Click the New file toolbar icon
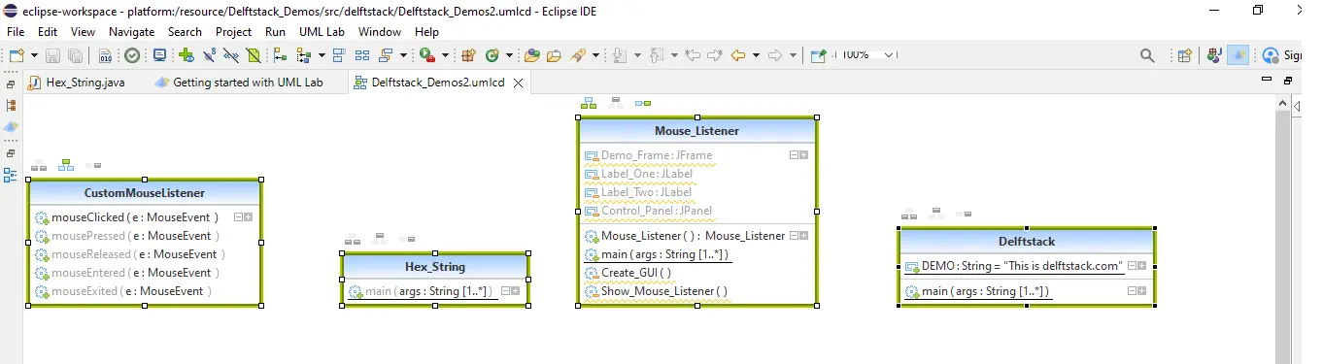Screen dimensions: 1323x364 (17, 55)
